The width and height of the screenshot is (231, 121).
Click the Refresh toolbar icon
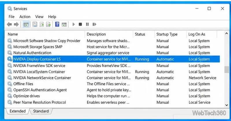[x=42, y=24]
